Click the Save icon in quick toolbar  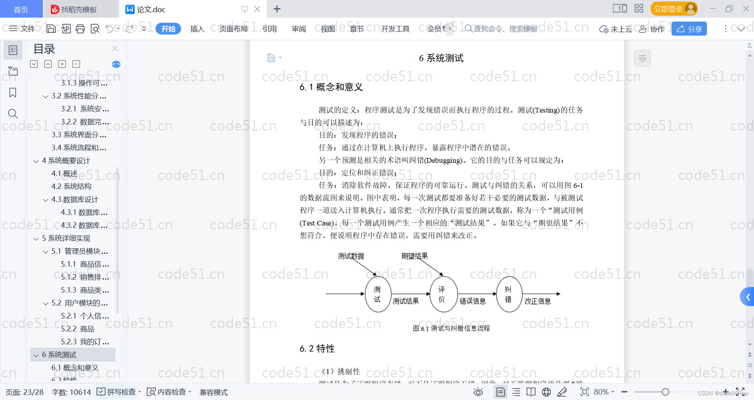pos(51,29)
